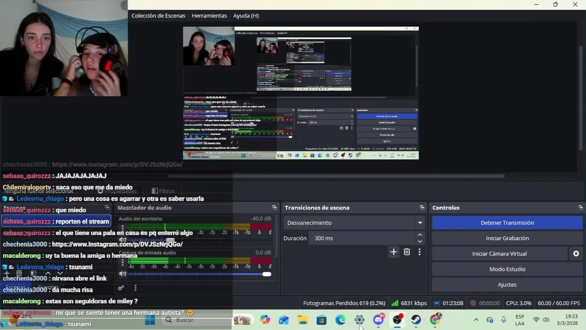Click the webcam overlay image
The image size is (586, 330).
64,48
